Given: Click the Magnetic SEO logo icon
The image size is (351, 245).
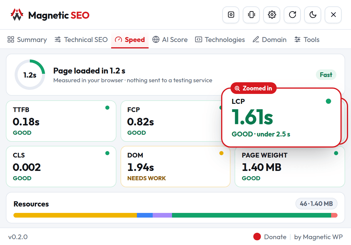Looking at the screenshot, I should click(x=17, y=15).
